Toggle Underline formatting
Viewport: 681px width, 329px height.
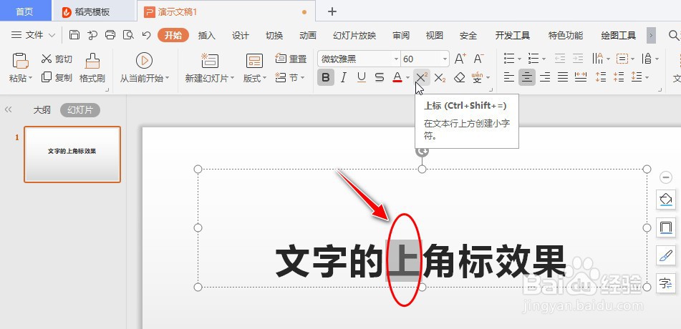click(x=362, y=78)
